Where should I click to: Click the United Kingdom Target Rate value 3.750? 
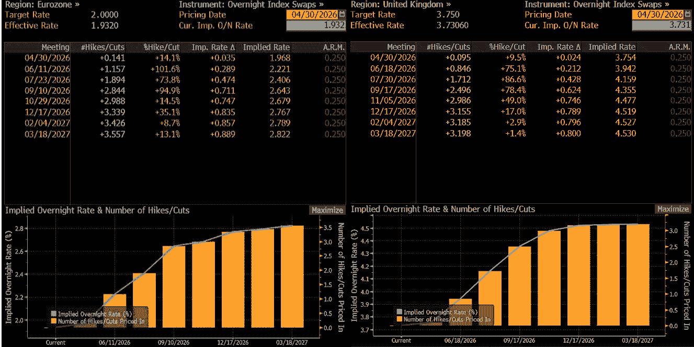[x=448, y=15]
